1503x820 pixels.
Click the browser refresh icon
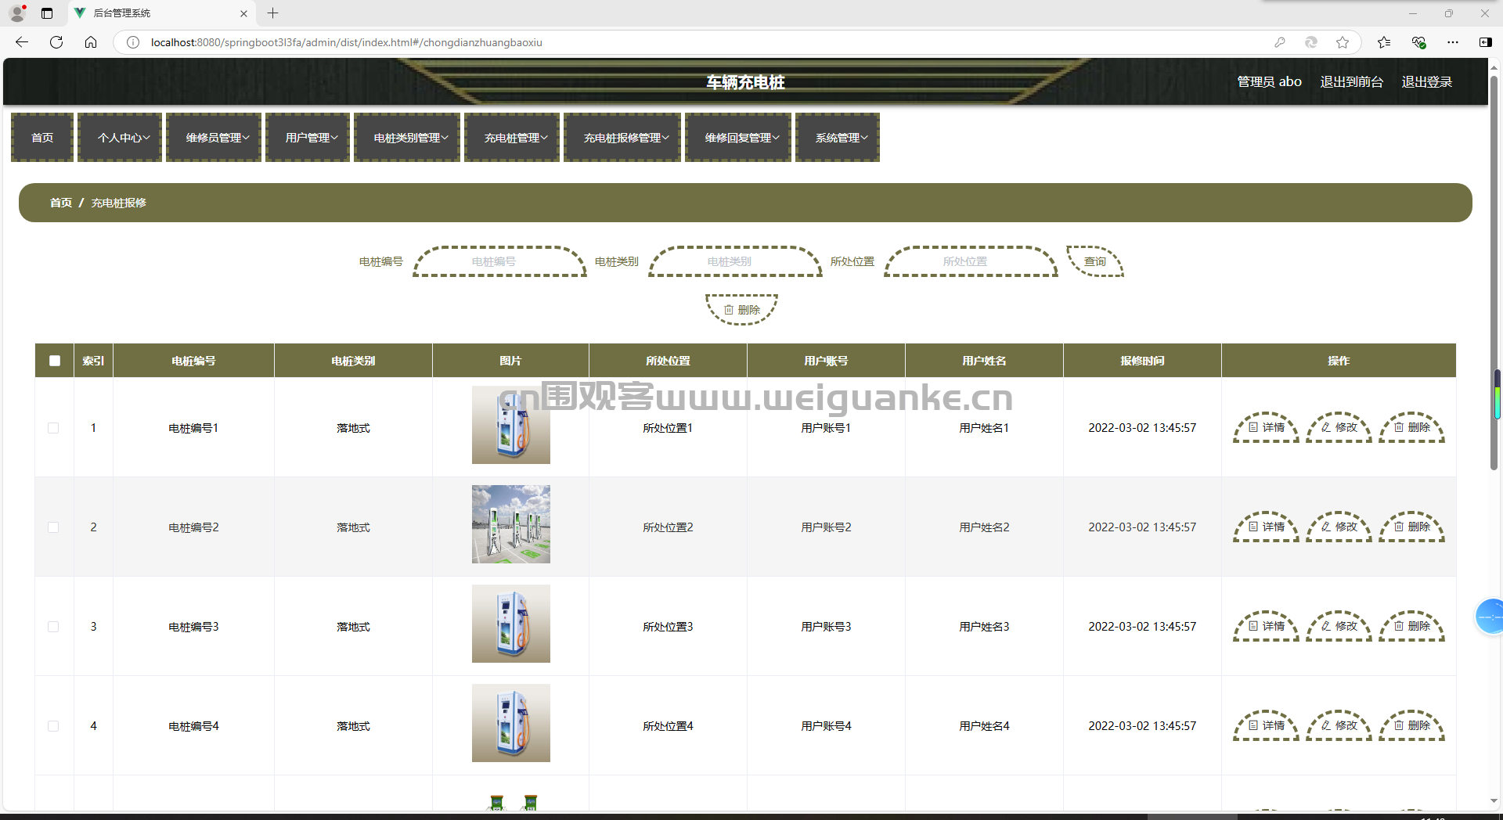(x=56, y=42)
